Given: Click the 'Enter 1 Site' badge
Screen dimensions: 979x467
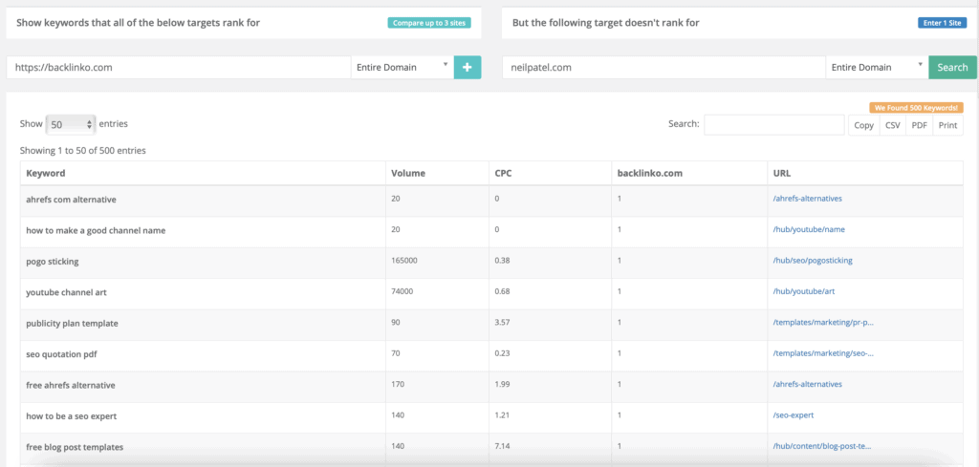Looking at the screenshot, I should pyautogui.click(x=942, y=23).
